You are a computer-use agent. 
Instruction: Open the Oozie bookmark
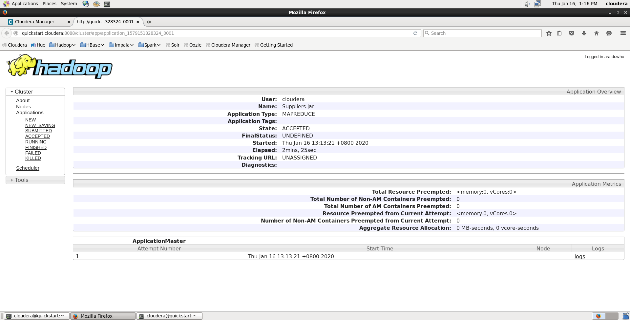(x=193, y=45)
